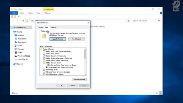Screen dimensions: 183x103
Task: Open the blue Help question mark icon
Action: [x=161, y=13]
